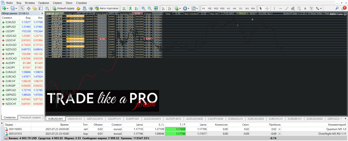Click the Новый ордер toolbar button
Viewport: 348px width, 141px height.
click(63, 8)
